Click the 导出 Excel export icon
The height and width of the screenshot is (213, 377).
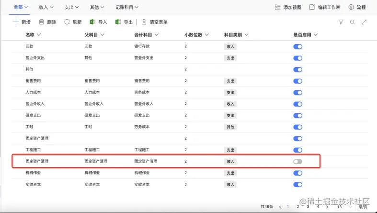tap(118, 22)
